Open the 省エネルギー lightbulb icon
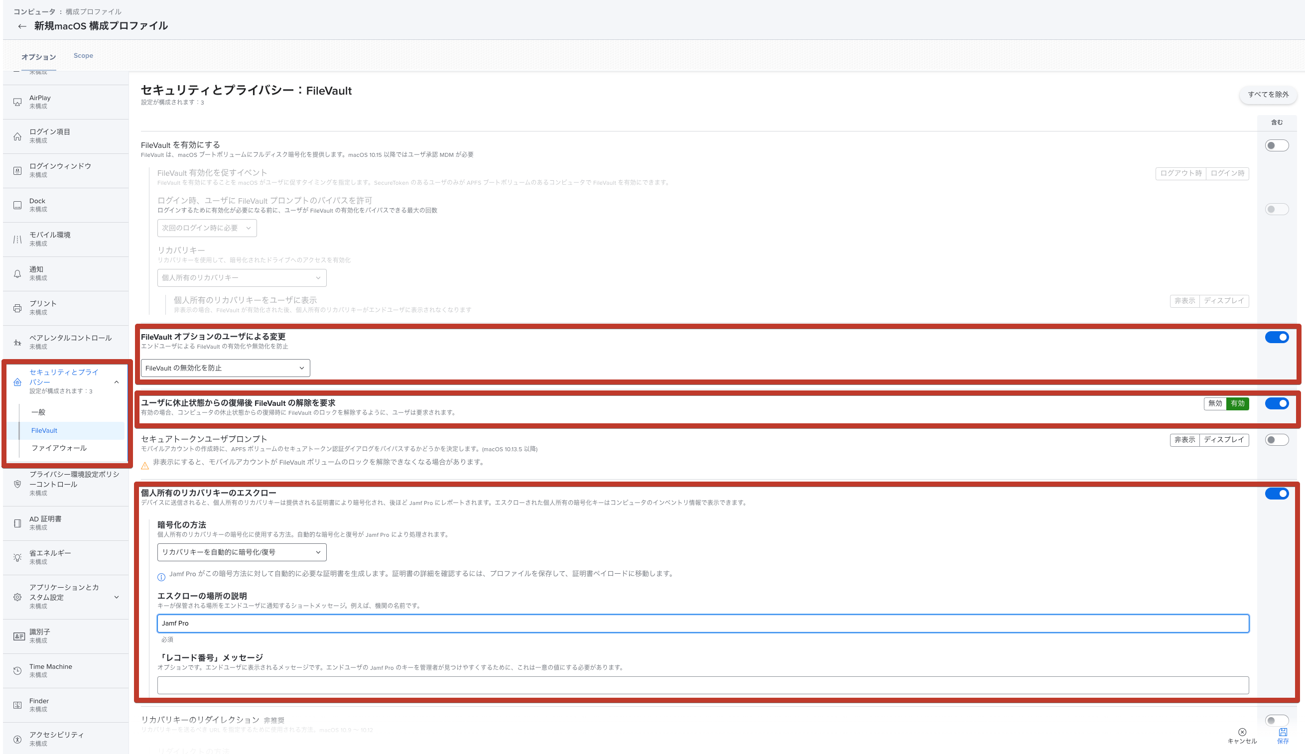This screenshot has height=754, width=1305. pyautogui.click(x=17, y=557)
